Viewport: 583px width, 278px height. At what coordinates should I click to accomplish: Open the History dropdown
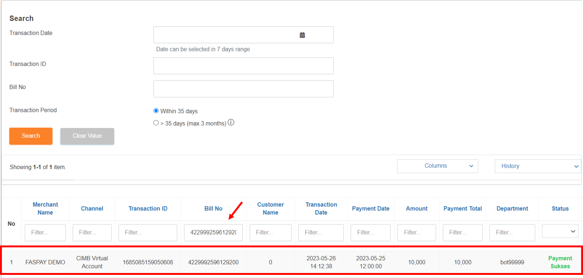(x=538, y=166)
